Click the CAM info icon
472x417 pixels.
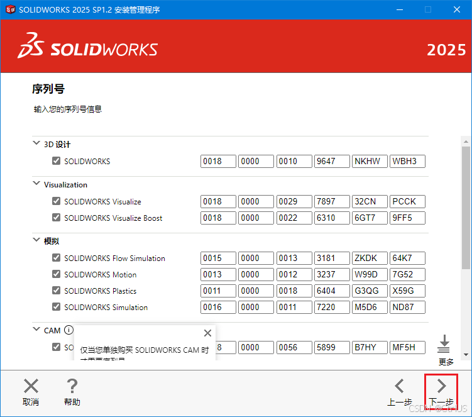point(69,330)
